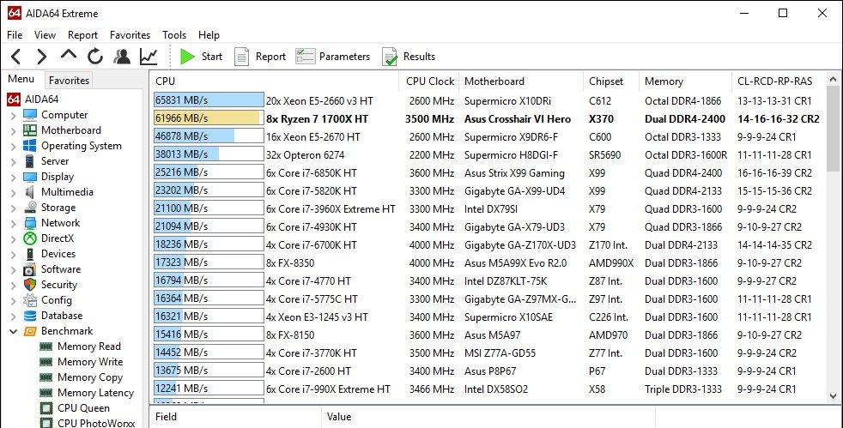Select the Computer monitor icon
Image resolution: width=843 pixels, height=428 pixels.
[30, 115]
